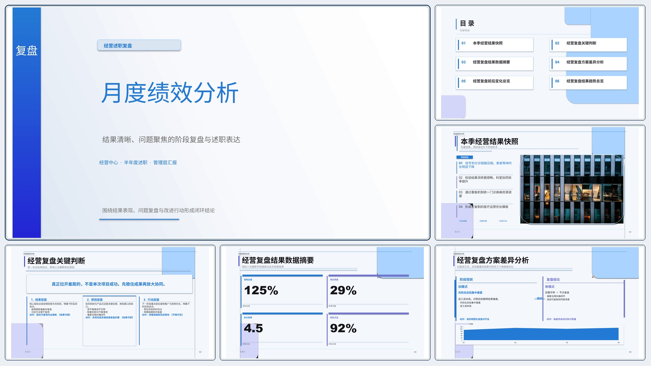The height and width of the screenshot is (366, 651).
Task: Open the 目录 table of contents slide
Action: coord(540,63)
